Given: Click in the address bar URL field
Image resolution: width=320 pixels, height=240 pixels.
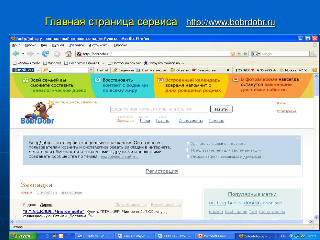Looking at the screenshot, I should tap(156, 54).
